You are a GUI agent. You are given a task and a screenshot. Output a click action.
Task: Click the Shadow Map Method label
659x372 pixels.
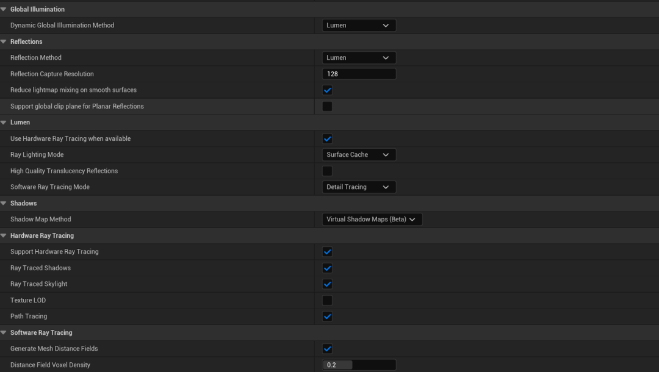(x=41, y=219)
